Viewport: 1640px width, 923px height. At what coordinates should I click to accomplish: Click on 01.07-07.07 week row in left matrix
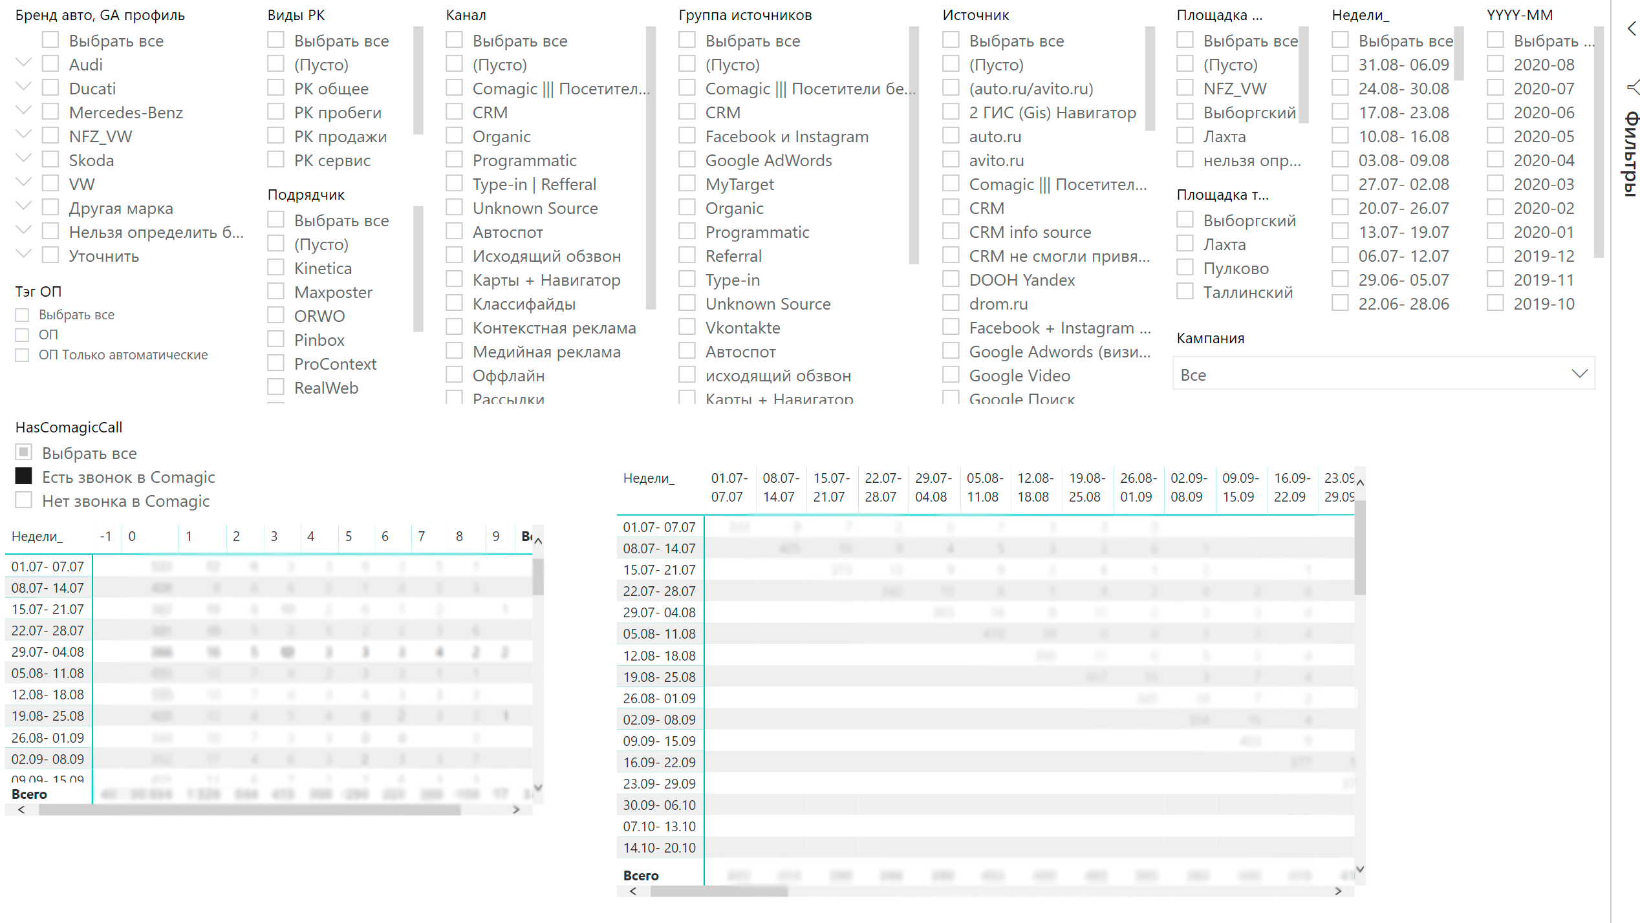pos(46,566)
